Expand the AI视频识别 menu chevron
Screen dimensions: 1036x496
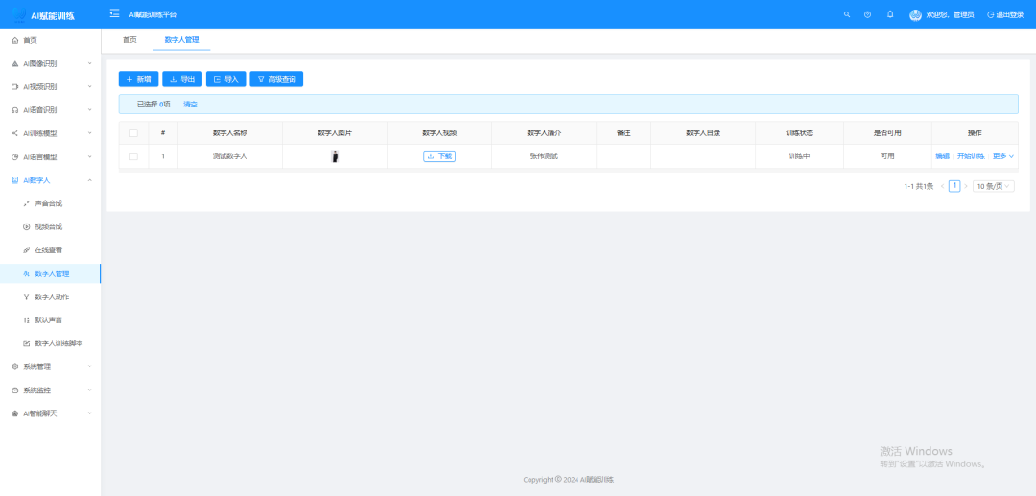point(90,86)
